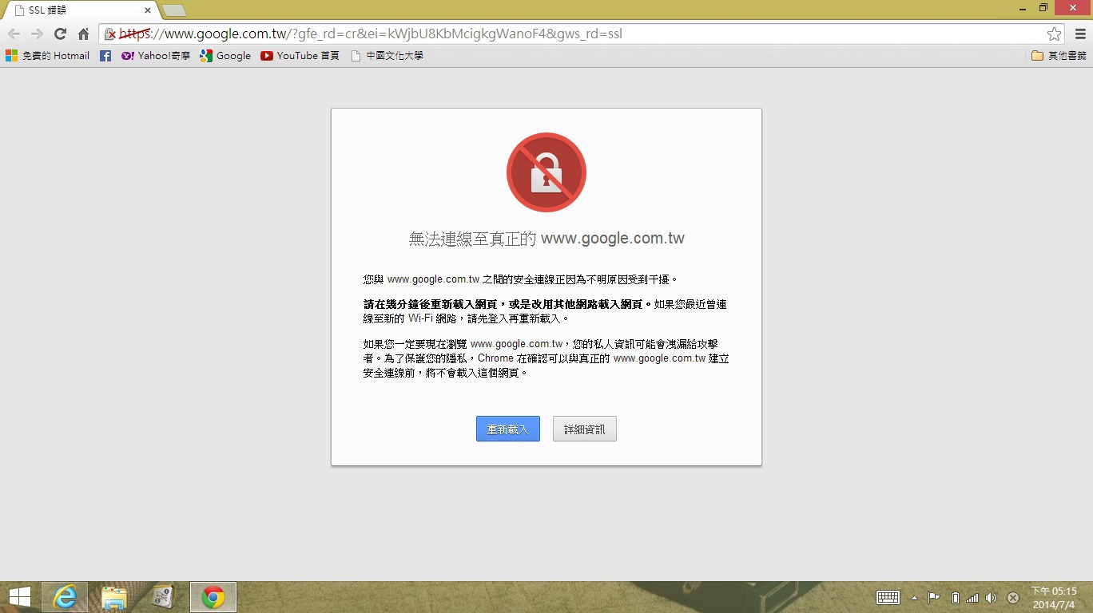
Task: Show hidden tray icons arrow
Action: tap(914, 598)
